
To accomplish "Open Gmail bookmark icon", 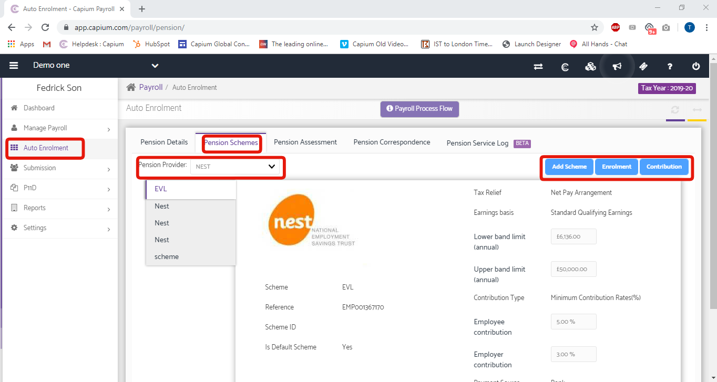I will (x=47, y=44).
